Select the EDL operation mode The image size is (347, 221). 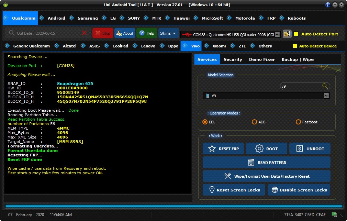[x=205, y=122]
